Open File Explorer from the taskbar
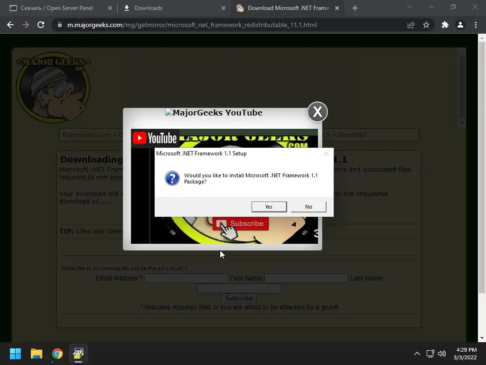The height and width of the screenshot is (365, 486). 36,354
